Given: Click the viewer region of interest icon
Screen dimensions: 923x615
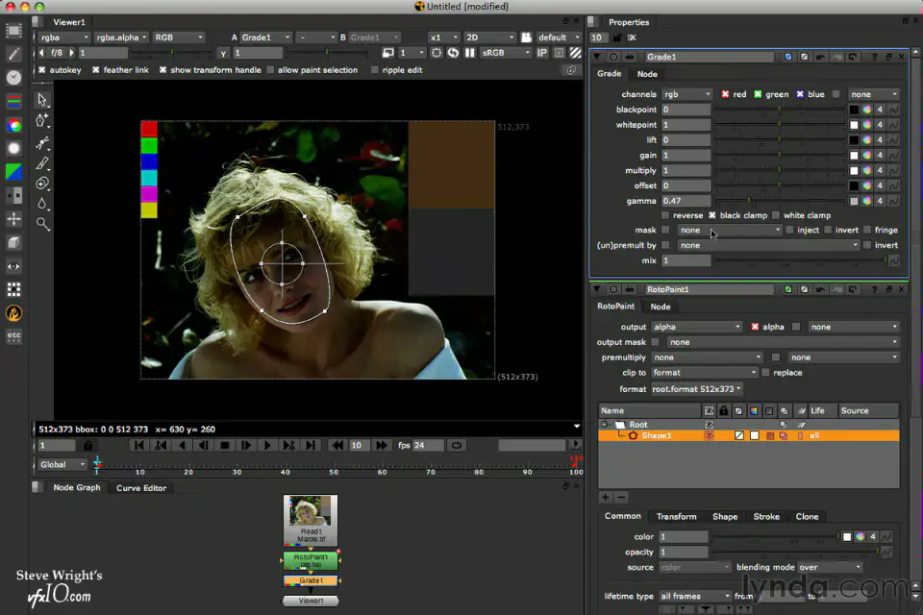Looking at the screenshot, I should [437, 53].
